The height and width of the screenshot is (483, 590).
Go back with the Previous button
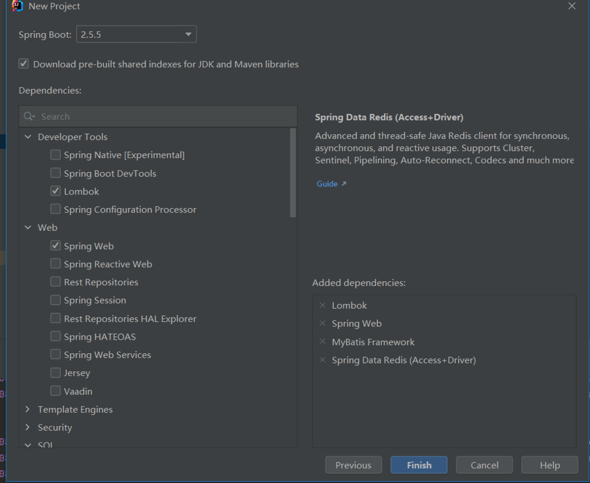[353, 465]
